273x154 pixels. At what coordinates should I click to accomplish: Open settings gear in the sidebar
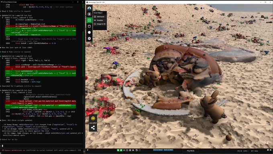[x=89, y=38]
